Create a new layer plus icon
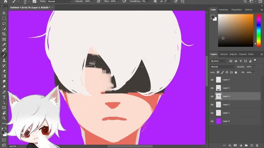The height and width of the screenshot is (148, 264). pyautogui.click(x=252, y=145)
